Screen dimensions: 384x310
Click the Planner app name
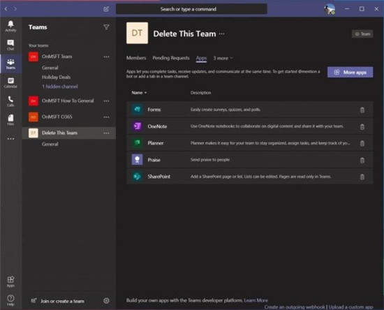(156, 143)
